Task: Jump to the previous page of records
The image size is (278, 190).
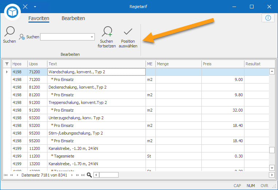Action: click(x=12, y=175)
